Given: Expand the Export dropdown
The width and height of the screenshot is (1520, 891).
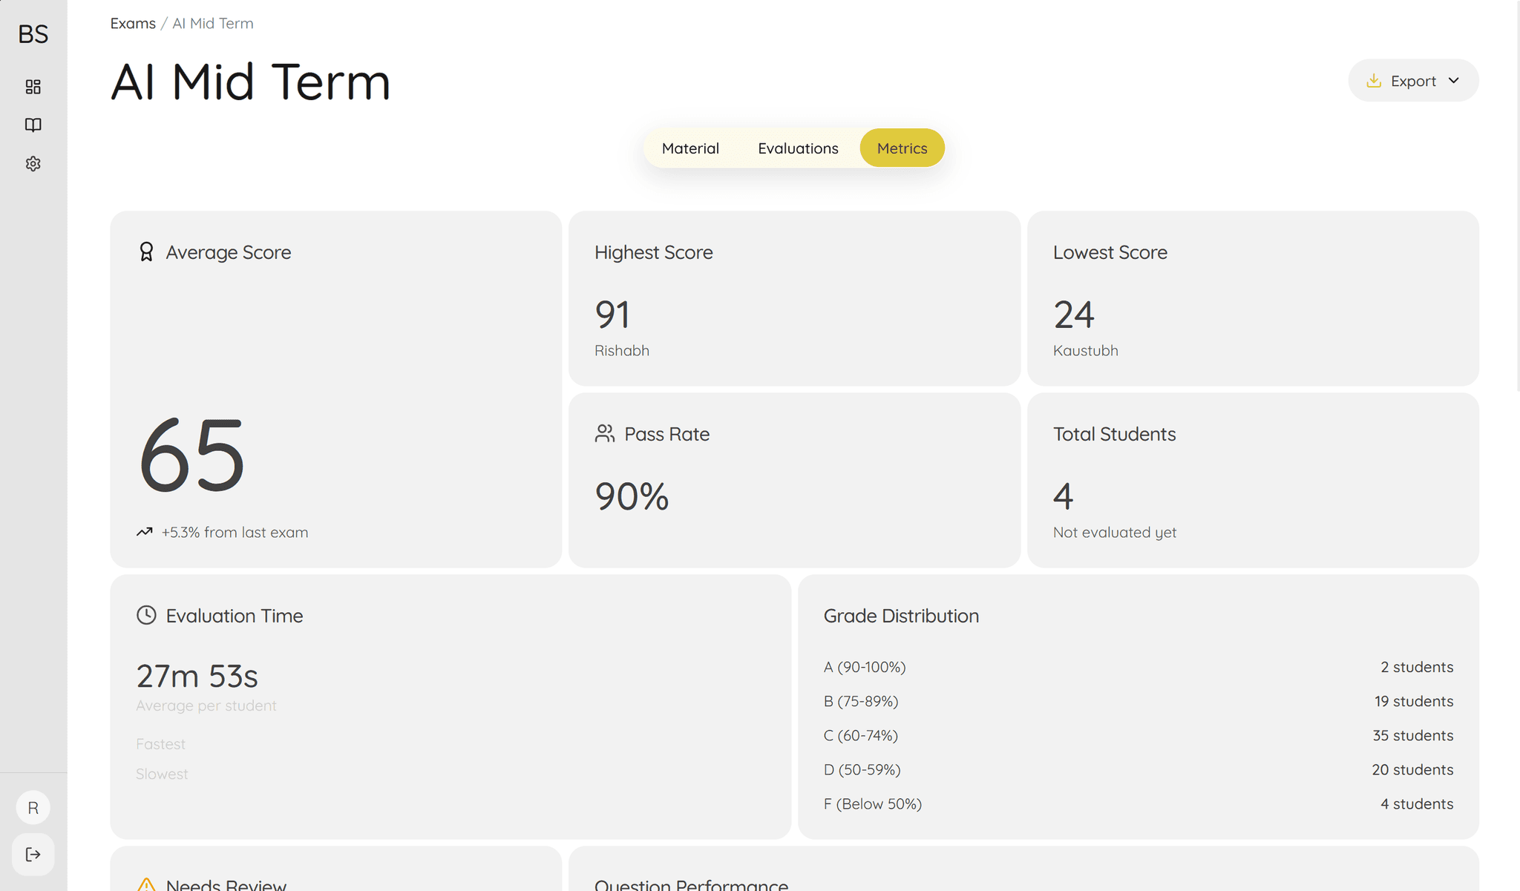Looking at the screenshot, I should click(1412, 80).
